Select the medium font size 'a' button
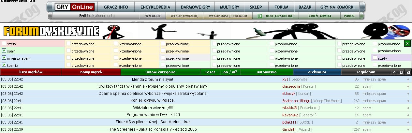 [x=401, y=72]
